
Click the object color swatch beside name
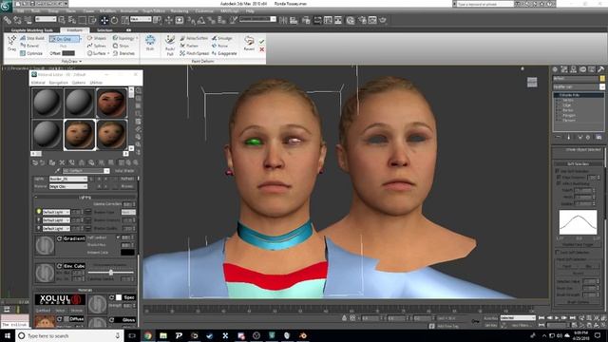(602, 78)
